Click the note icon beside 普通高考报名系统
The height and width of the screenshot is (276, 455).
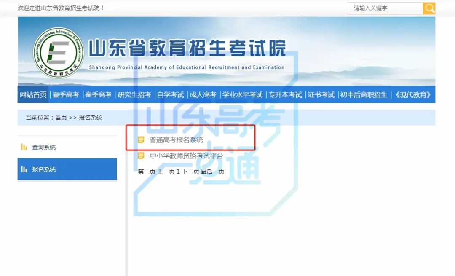pyautogui.click(x=141, y=140)
